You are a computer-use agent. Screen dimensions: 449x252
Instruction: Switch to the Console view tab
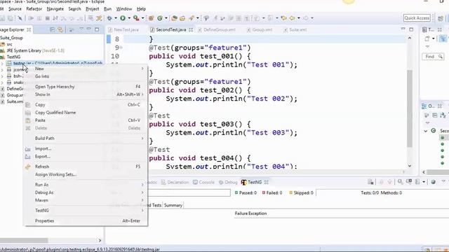(203, 182)
